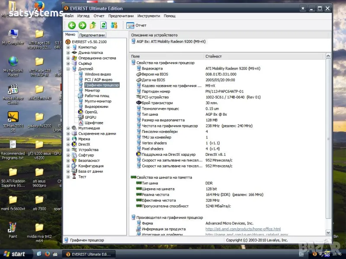Expand the Компютър tree node
This screenshot has height=259, width=346.
tap(68, 47)
